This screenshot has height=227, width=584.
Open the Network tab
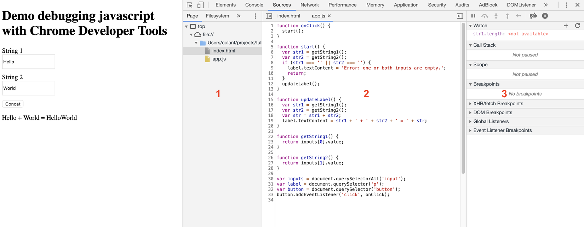point(309,5)
